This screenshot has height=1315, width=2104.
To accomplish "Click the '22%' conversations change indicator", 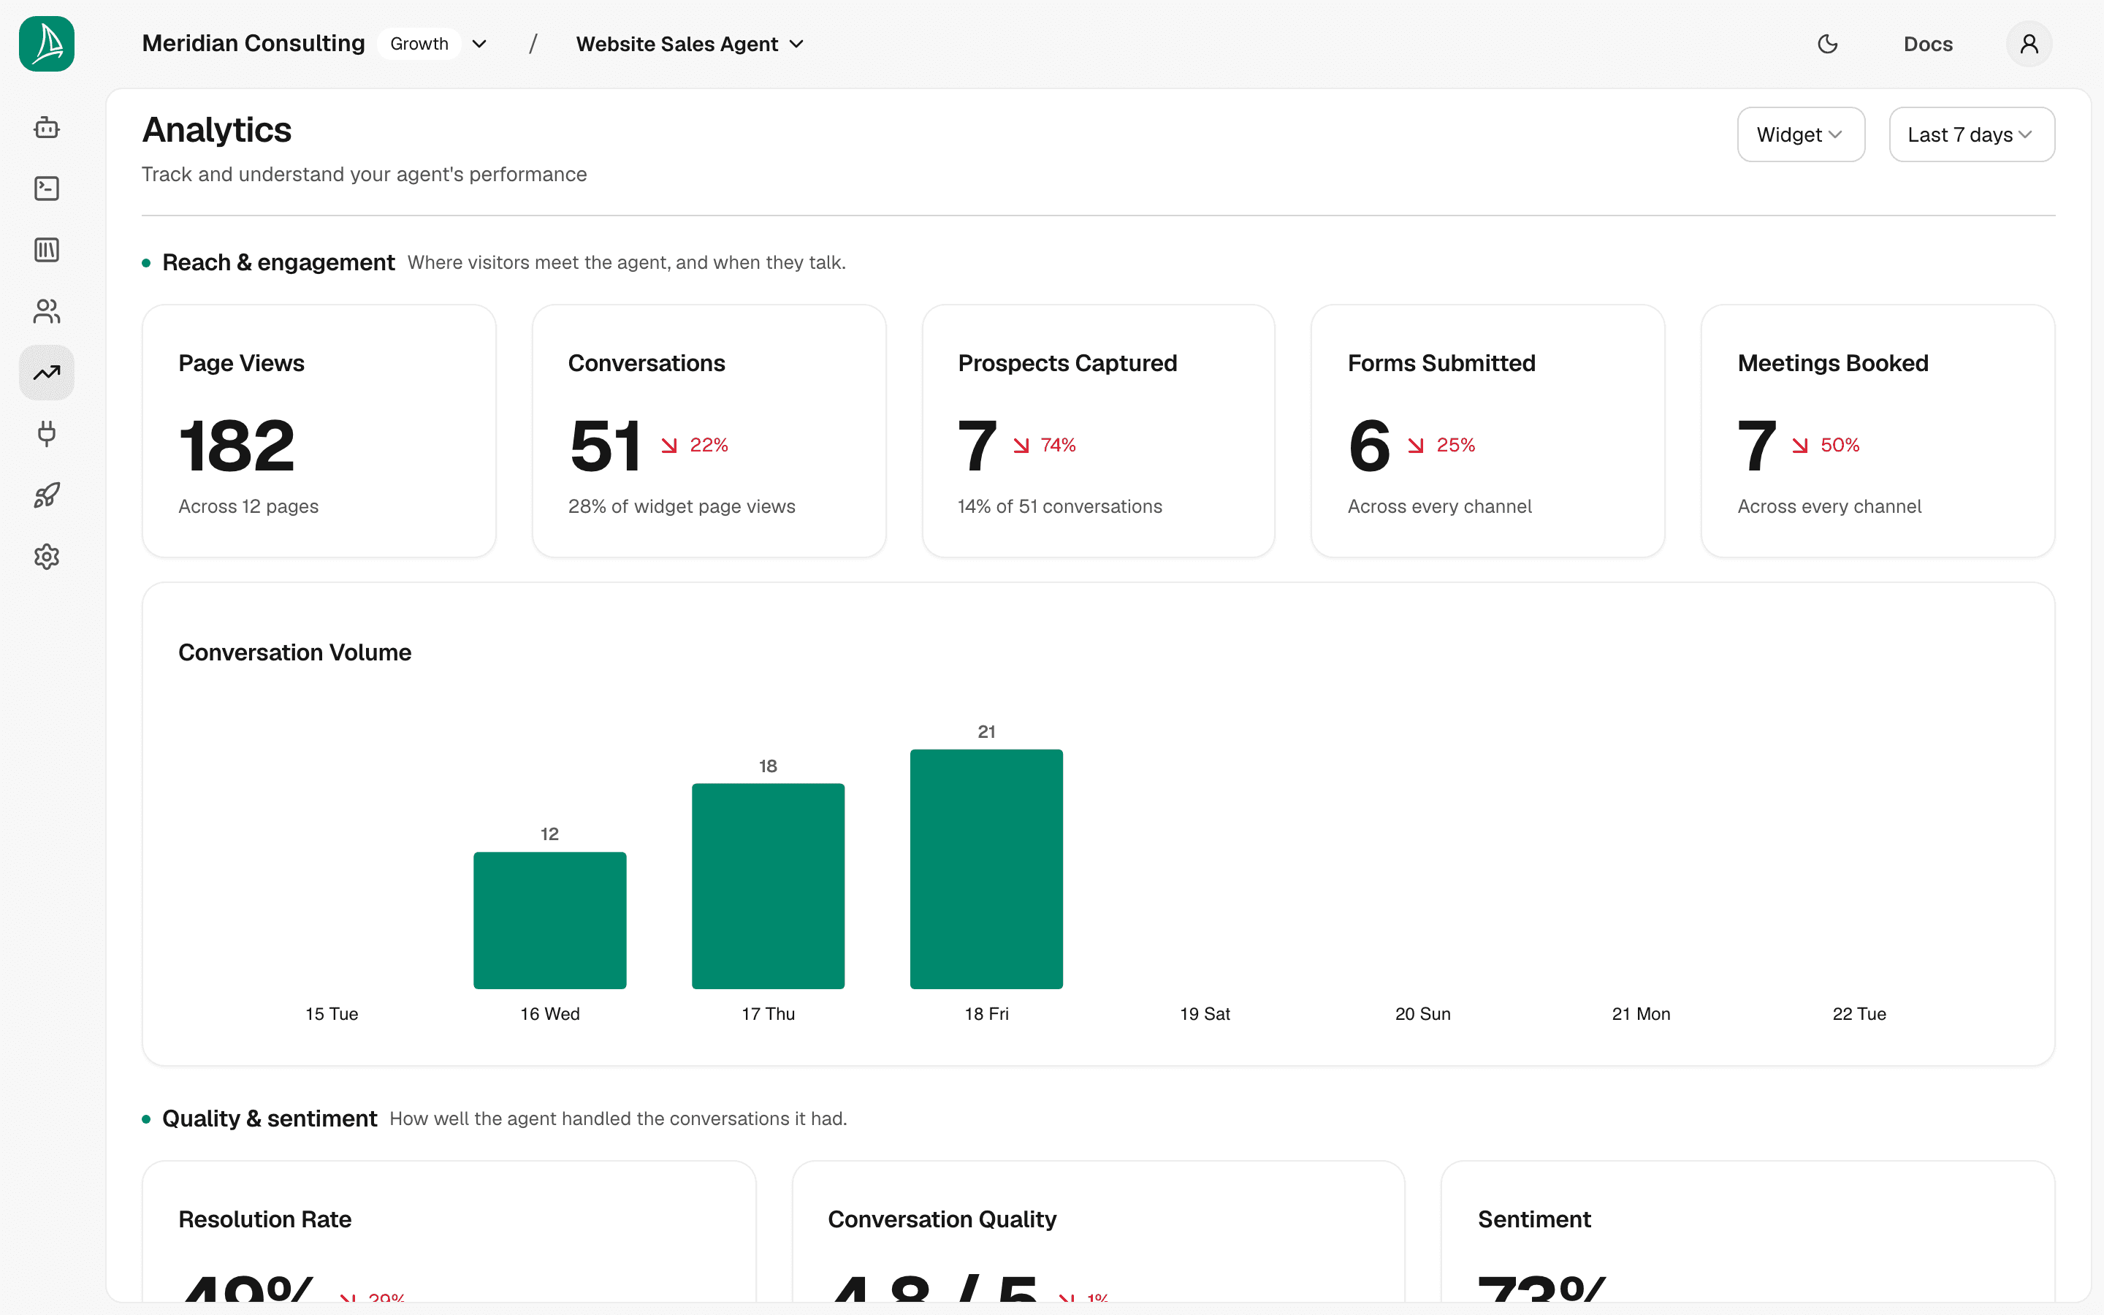I will coord(695,446).
